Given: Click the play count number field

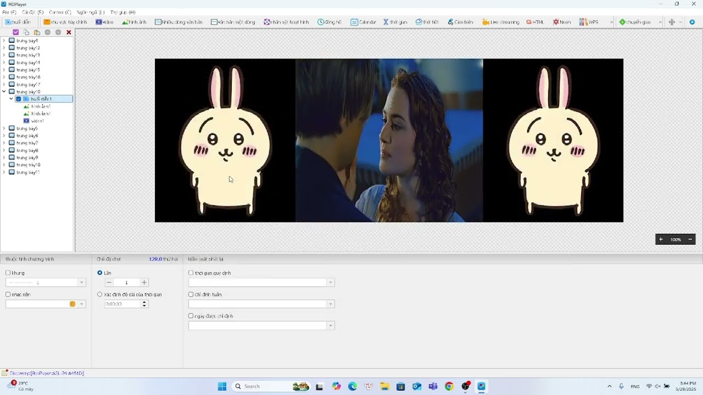Looking at the screenshot, I should [x=127, y=283].
